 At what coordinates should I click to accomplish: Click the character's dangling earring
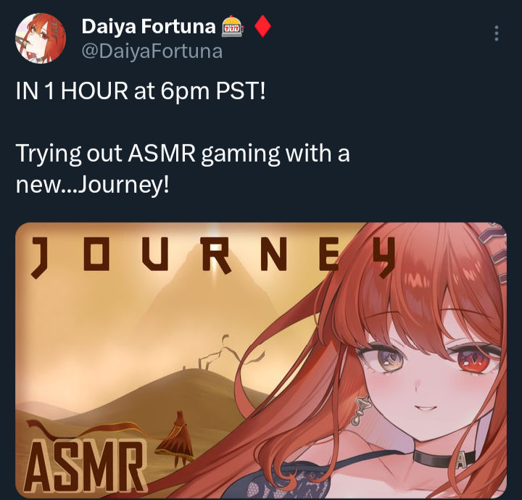[361, 410]
